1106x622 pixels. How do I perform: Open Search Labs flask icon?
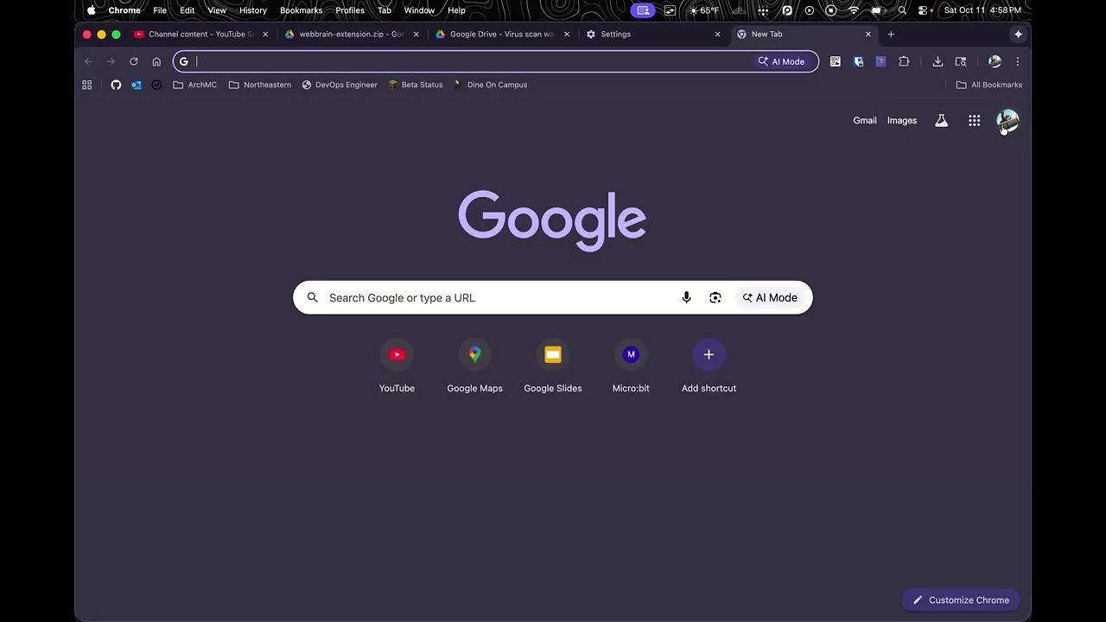[942, 121]
